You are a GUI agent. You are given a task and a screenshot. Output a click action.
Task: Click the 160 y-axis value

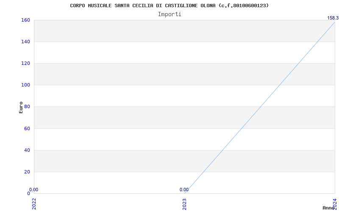pos(25,20)
